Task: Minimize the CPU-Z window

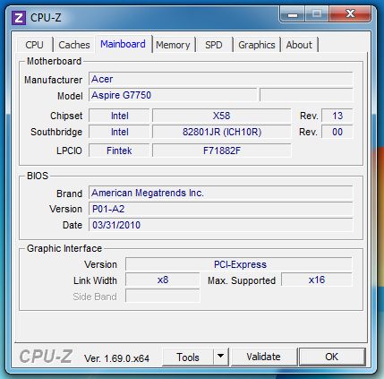Action: click(x=293, y=14)
